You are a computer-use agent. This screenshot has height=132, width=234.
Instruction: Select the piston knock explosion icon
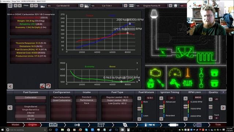(x=151, y=83)
